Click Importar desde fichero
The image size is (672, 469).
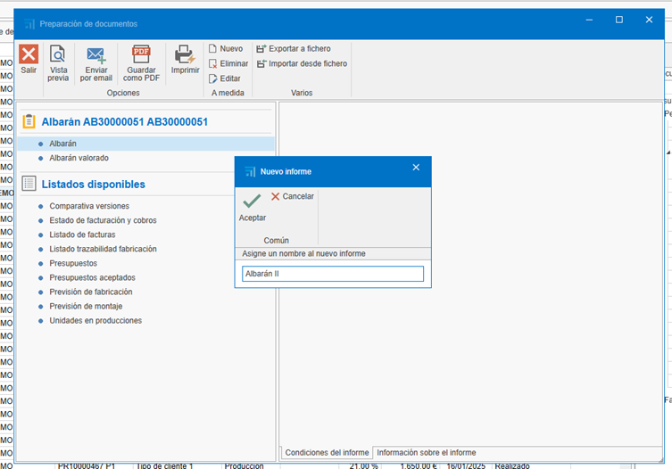click(302, 63)
